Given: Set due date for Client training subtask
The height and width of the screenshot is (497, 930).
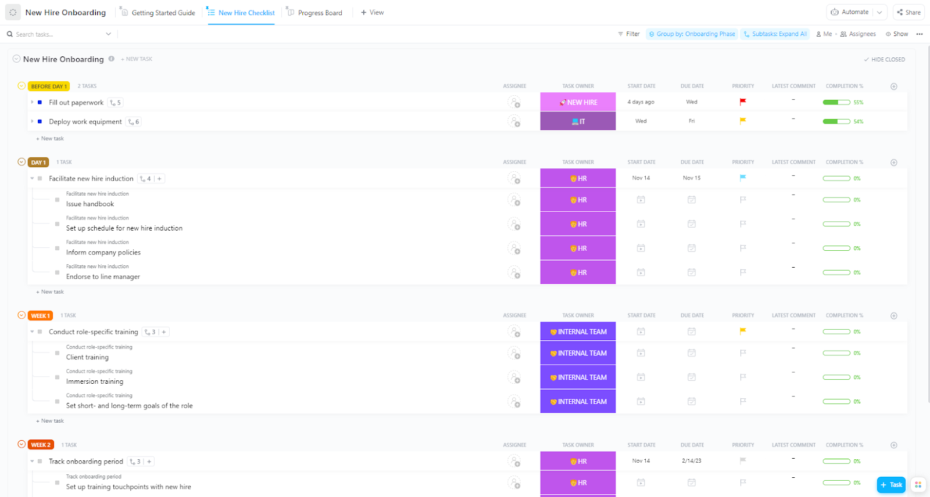Looking at the screenshot, I should tap(691, 353).
